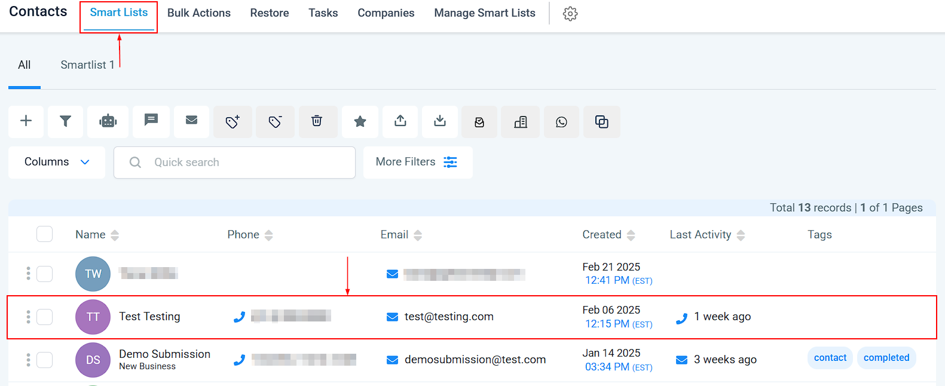945x386 pixels.
Task: Click the robot automation icon
Action: point(108,121)
